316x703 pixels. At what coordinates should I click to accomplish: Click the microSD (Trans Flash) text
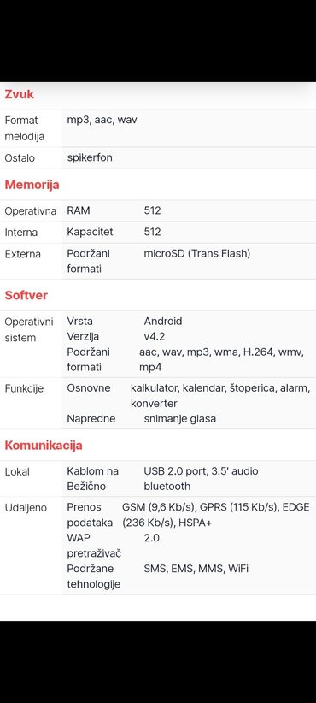pos(197,254)
